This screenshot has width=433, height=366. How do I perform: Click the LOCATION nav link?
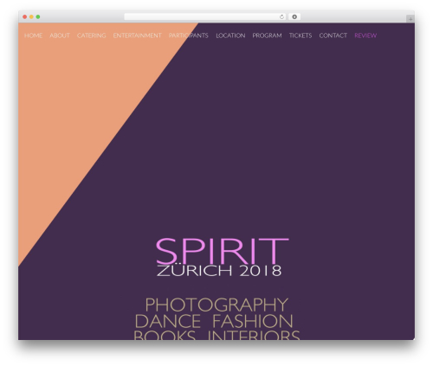point(230,35)
